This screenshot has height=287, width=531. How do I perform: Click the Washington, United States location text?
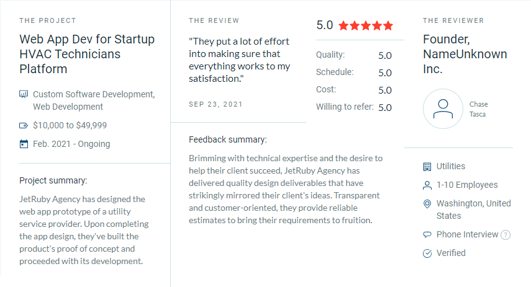473,210
